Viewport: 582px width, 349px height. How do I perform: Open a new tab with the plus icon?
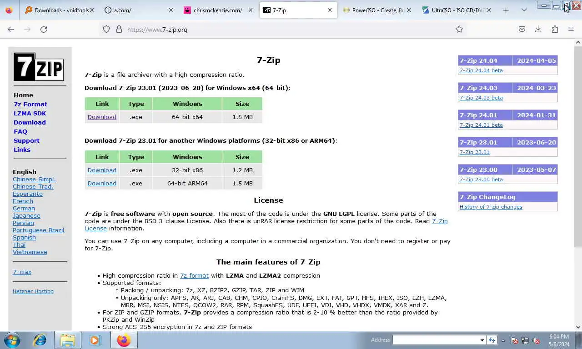coord(506,10)
